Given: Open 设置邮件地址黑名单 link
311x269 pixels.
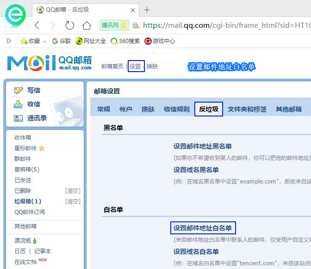Looking at the screenshot, I should 203,146.
